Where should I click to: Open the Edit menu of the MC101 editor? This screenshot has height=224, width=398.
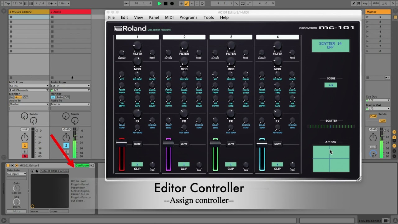point(124,17)
